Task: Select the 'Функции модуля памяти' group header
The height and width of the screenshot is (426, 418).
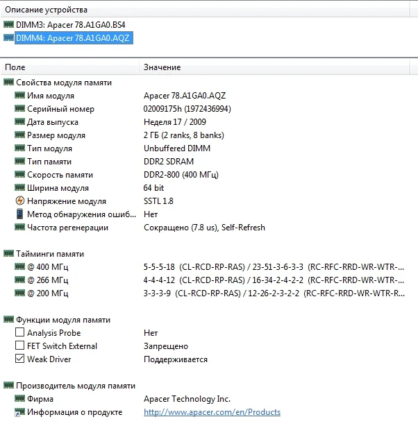Action: click(63, 320)
